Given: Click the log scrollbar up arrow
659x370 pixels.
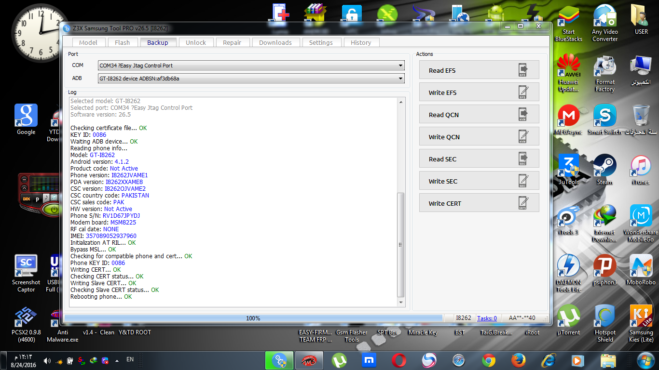Looking at the screenshot, I should click(401, 101).
